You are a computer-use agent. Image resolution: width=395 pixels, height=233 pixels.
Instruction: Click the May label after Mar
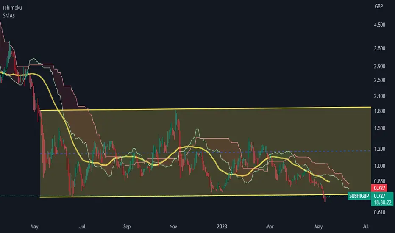coord(318,227)
